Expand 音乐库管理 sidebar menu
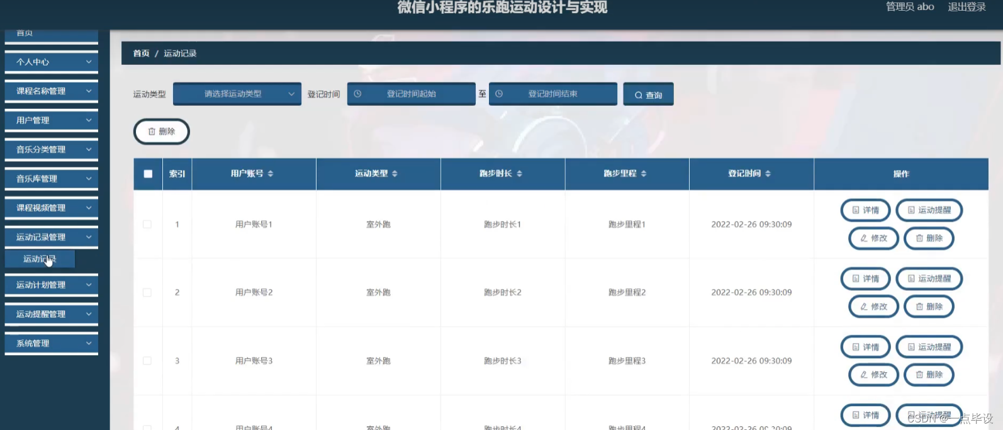1003x430 pixels. point(52,179)
